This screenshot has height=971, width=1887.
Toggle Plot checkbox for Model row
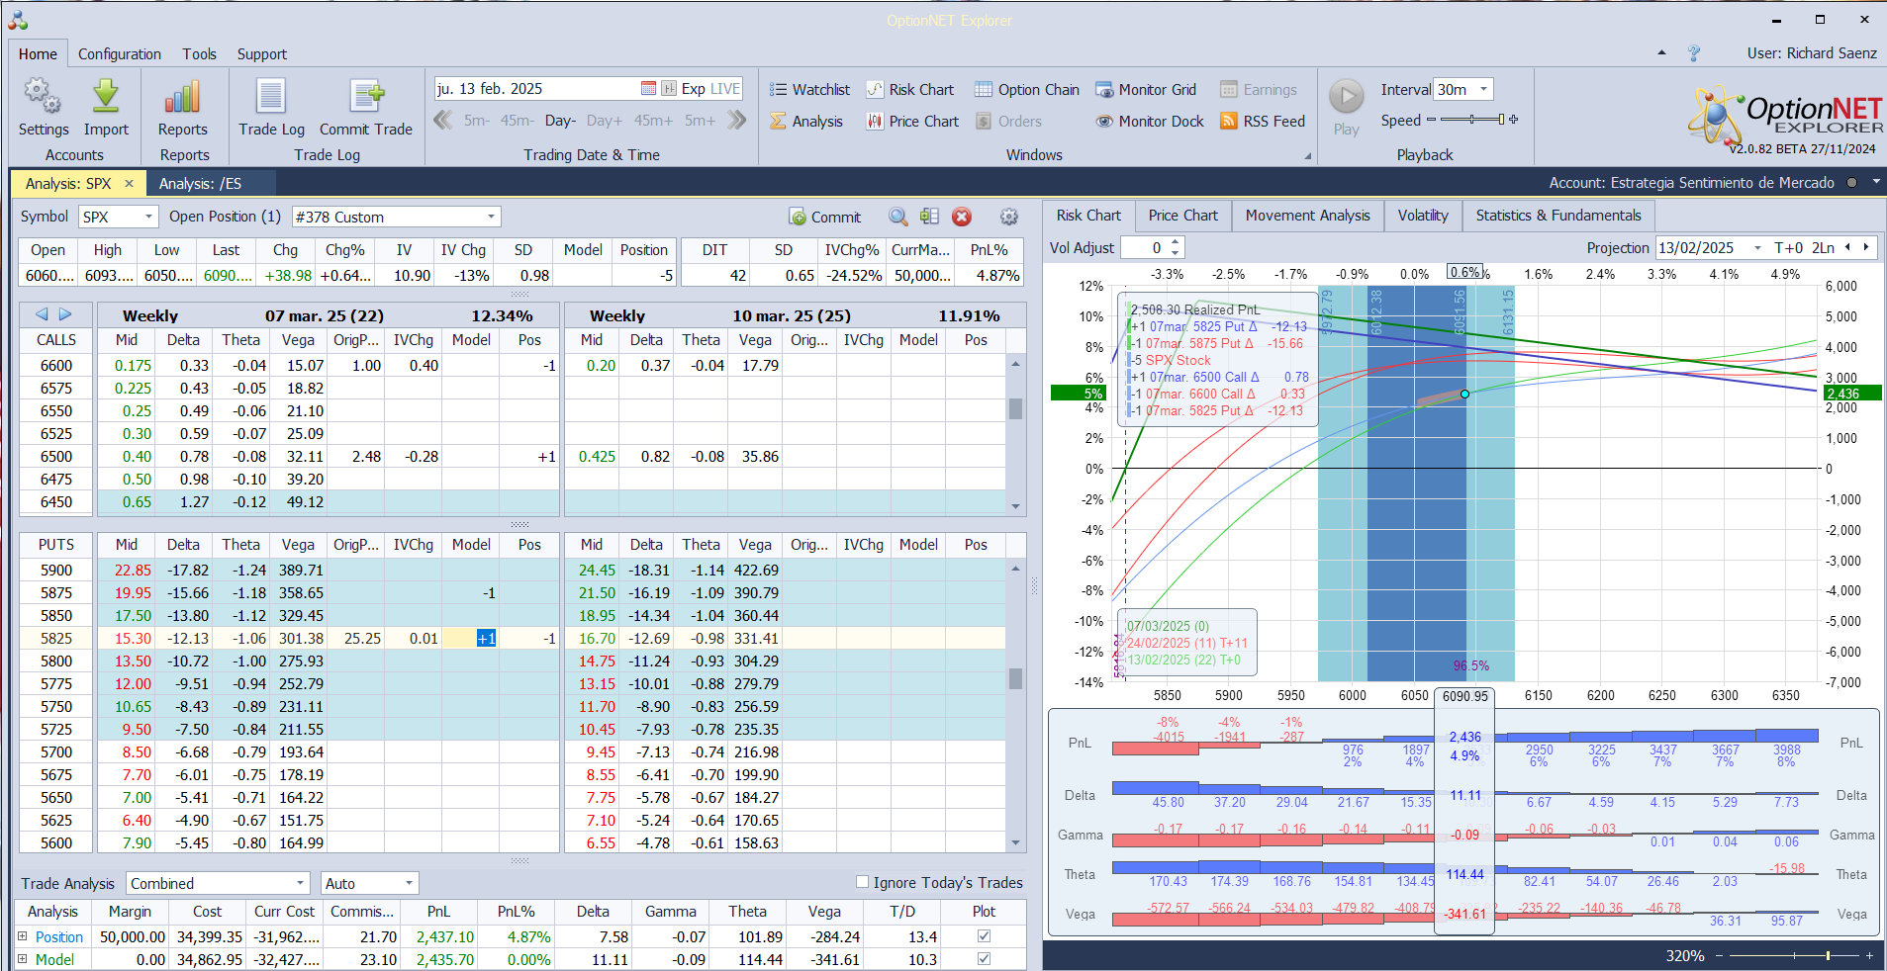[984, 958]
